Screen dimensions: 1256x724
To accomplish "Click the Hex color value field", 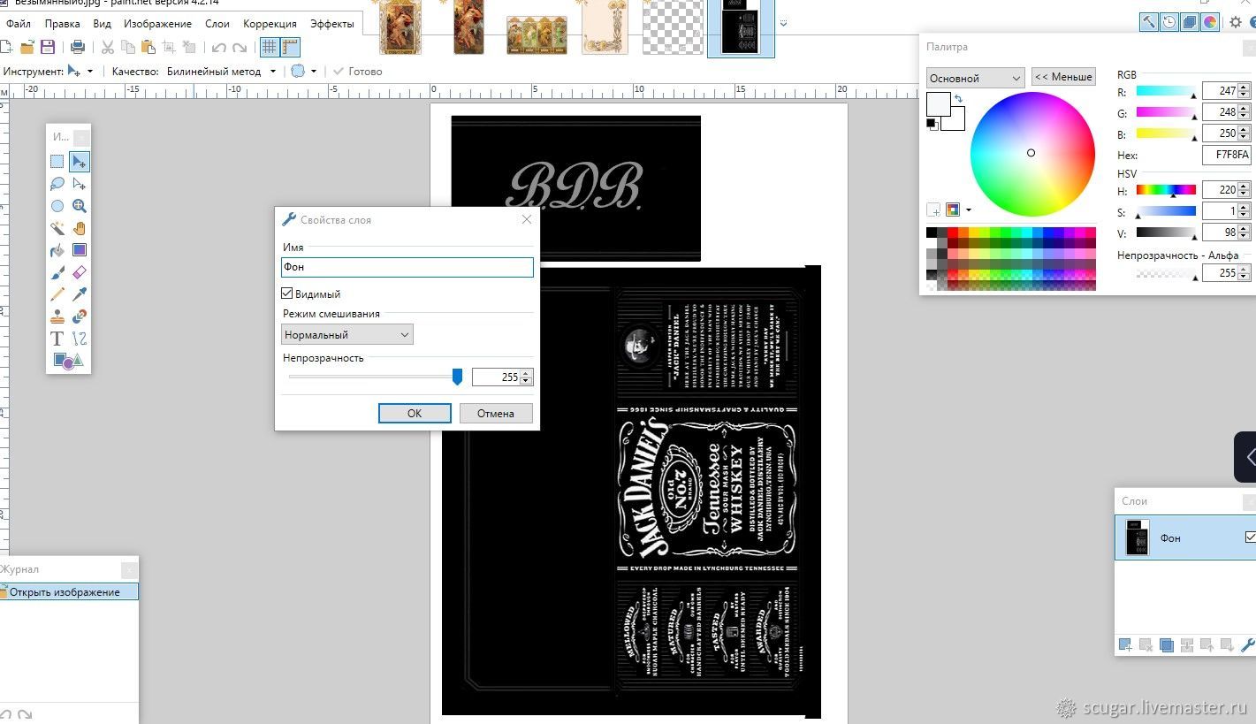I will (x=1227, y=155).
